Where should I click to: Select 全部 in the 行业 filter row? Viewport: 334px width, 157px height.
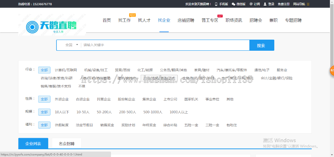44,70
